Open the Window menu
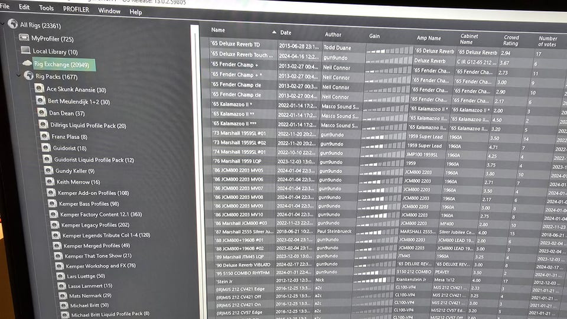 coord(109,11)
